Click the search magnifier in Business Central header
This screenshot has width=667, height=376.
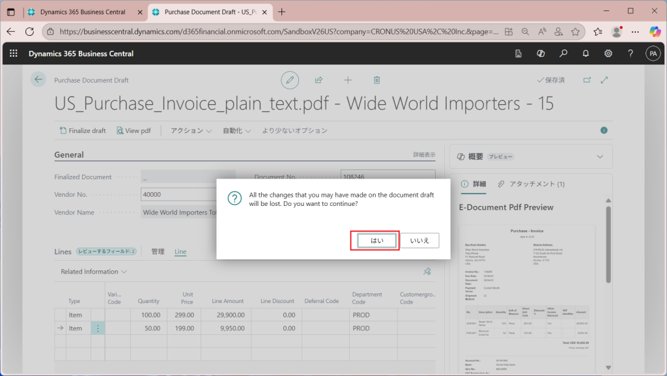coord(563,53)
